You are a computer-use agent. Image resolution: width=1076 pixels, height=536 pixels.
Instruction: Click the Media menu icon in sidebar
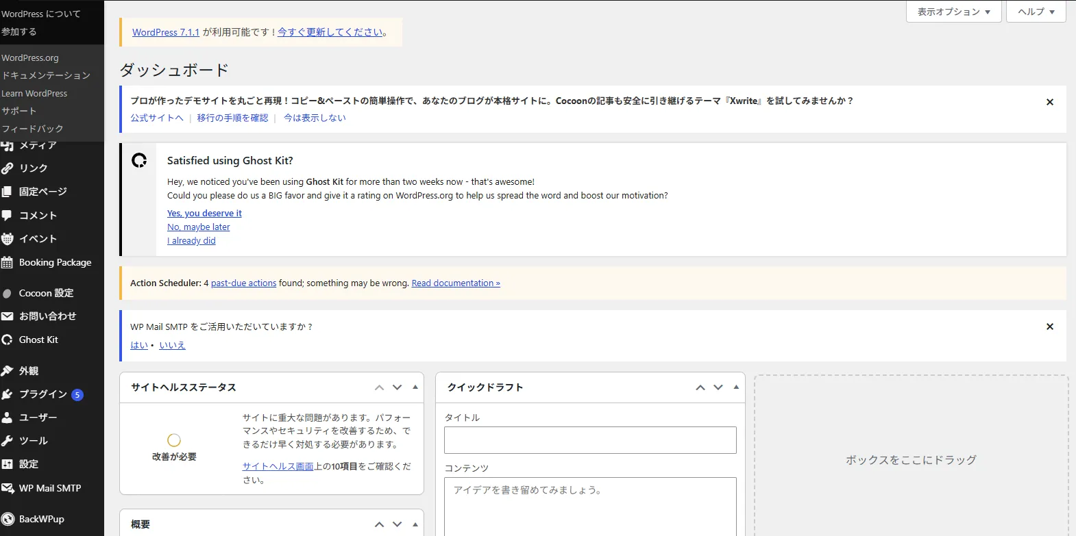click(x=8, y=146)
